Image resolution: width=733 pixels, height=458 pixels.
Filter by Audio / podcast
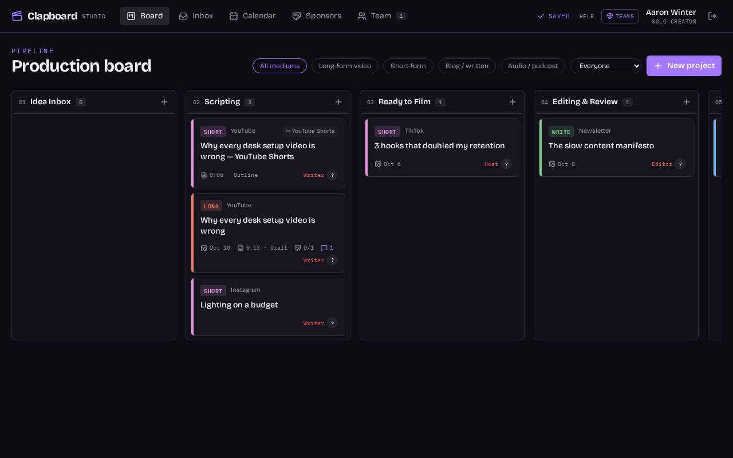coord(533,66)
